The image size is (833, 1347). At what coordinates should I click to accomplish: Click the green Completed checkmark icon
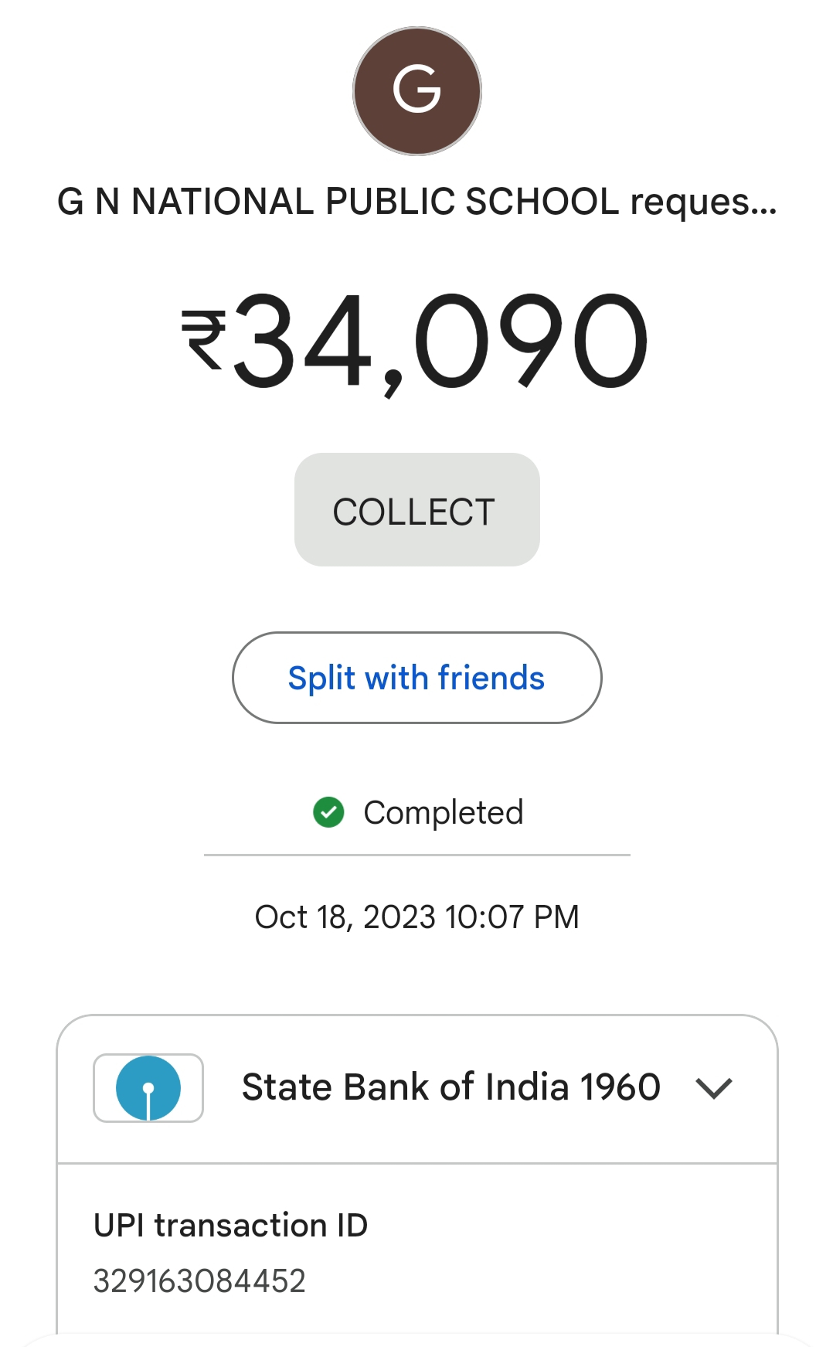pos(328,812)
